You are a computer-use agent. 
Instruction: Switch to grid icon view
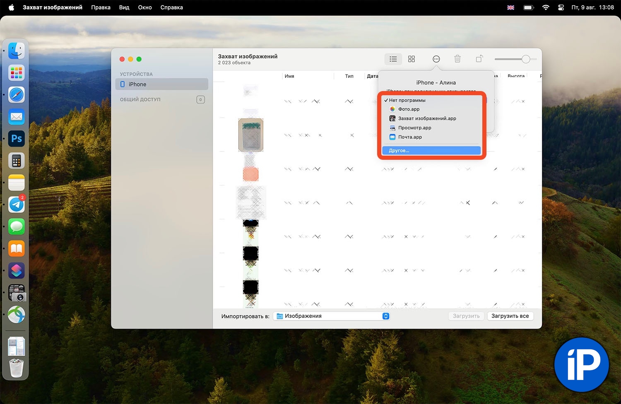411,59
